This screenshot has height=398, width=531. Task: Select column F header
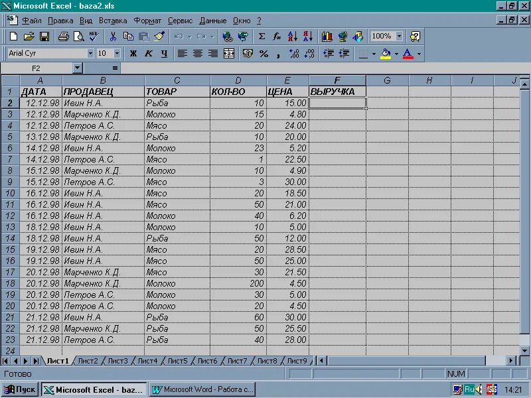coord(337,80)
